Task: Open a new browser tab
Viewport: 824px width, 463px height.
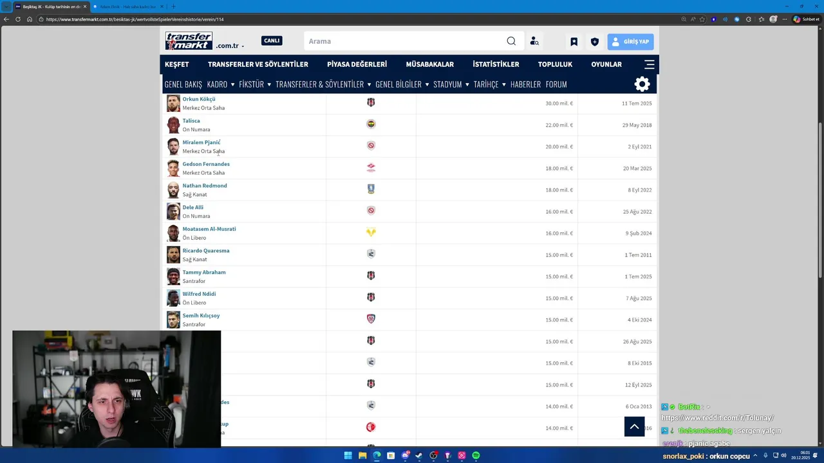Action: click(x=173, y=6)
